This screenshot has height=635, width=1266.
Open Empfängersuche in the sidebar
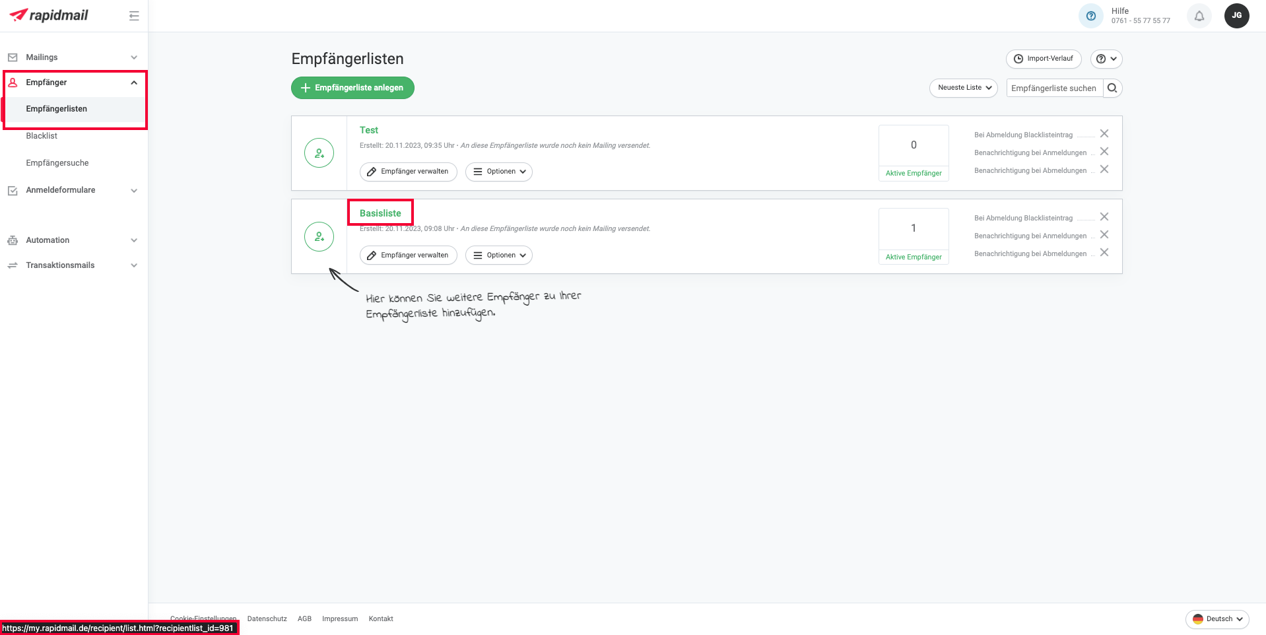tap(57, 163)
